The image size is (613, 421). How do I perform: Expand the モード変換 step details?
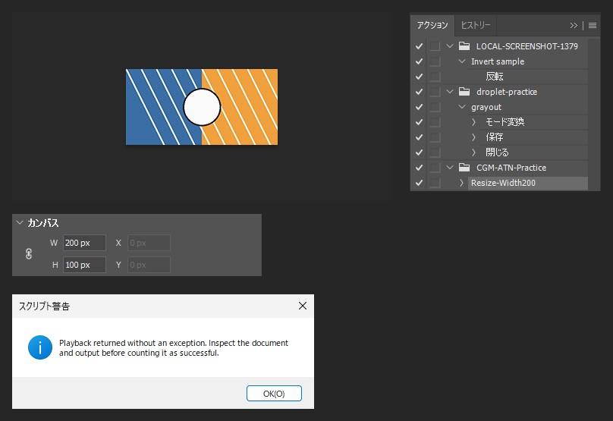point(473,122)
